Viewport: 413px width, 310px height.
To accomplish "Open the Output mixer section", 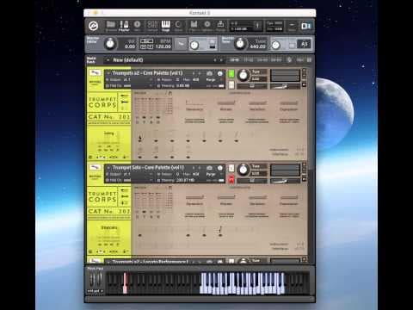I will tap(152, 26).
